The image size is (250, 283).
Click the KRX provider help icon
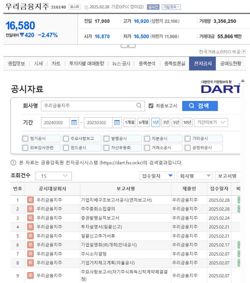[x=244, y=52]
